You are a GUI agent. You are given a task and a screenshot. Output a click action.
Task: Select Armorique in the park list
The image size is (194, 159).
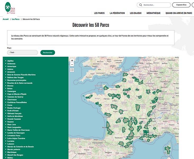point(12,66)
